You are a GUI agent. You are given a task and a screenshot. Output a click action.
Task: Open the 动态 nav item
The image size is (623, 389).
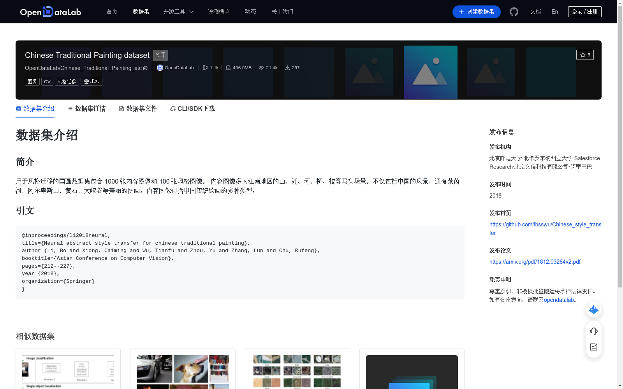[x=250, y=12]
